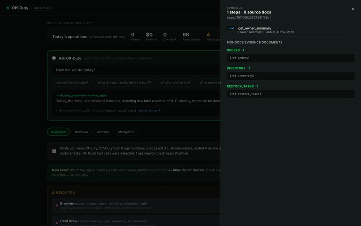Viewport: 361px width, 226px height.
Task: Click the INVENTORY · 1 heading
Action: [x=238, y=68]
